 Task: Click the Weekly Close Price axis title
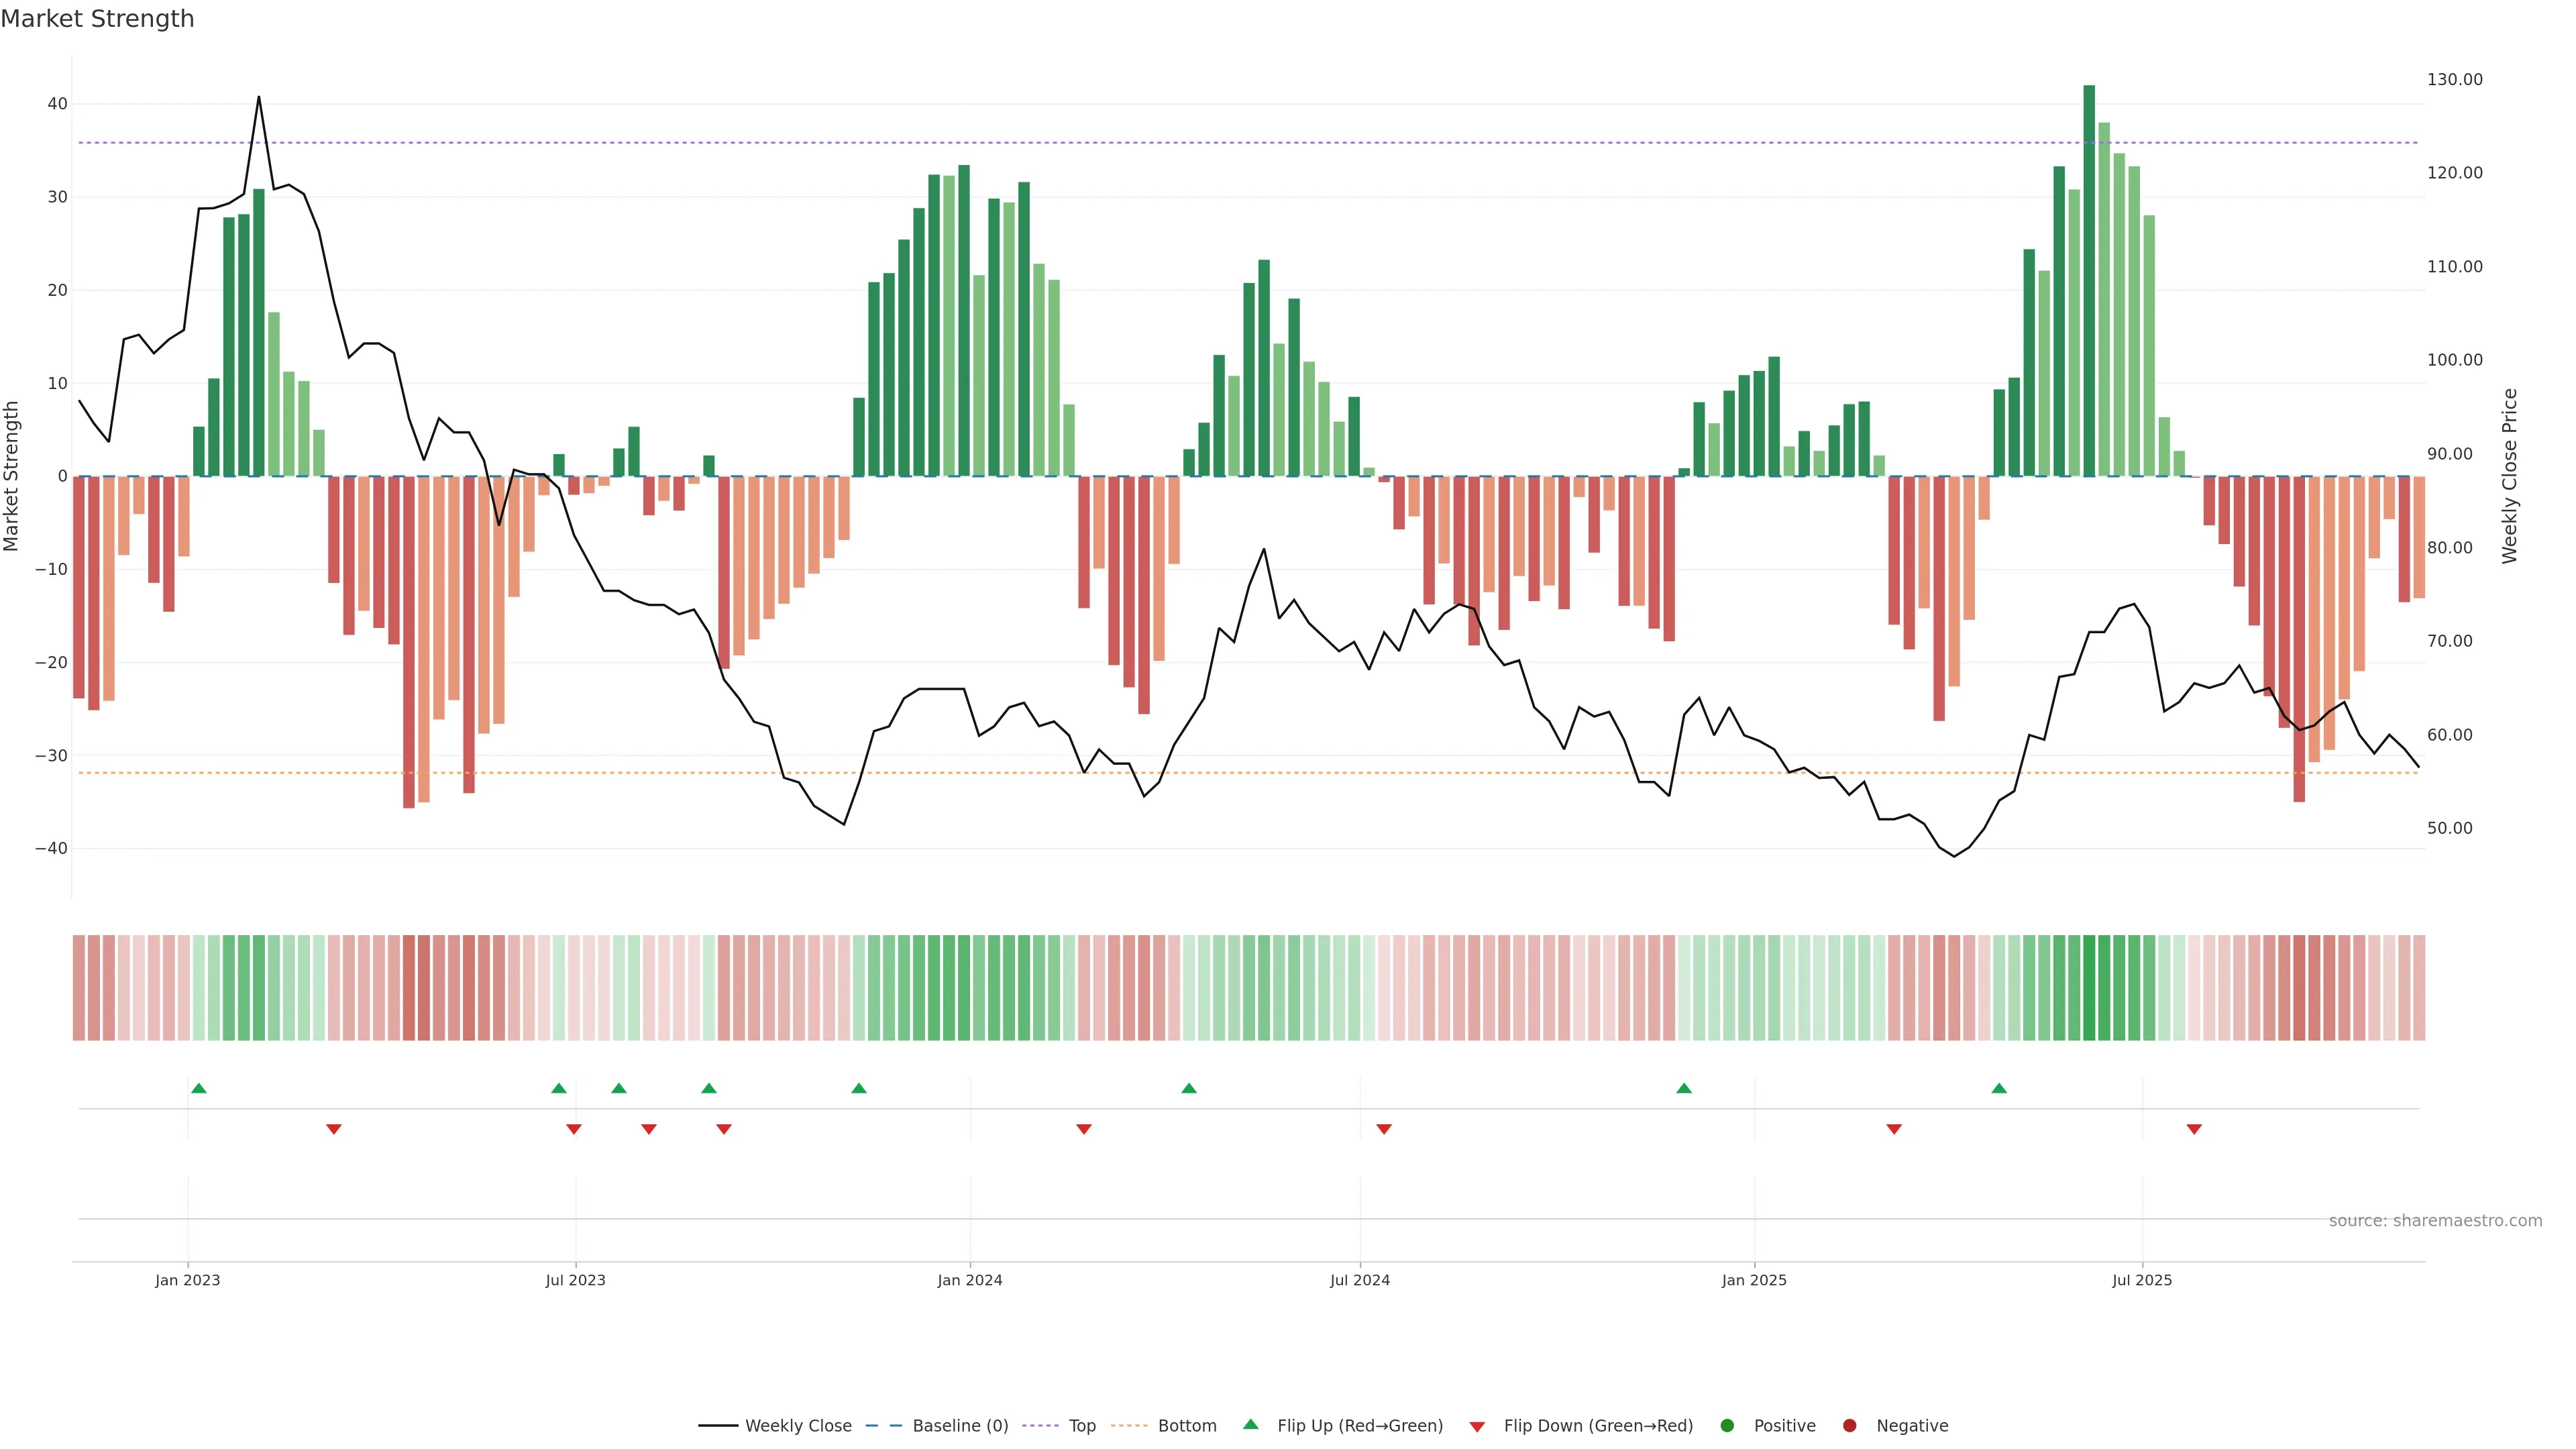tap(2509, 476)
